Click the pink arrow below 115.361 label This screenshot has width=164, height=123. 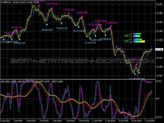[x=100, y=25]
